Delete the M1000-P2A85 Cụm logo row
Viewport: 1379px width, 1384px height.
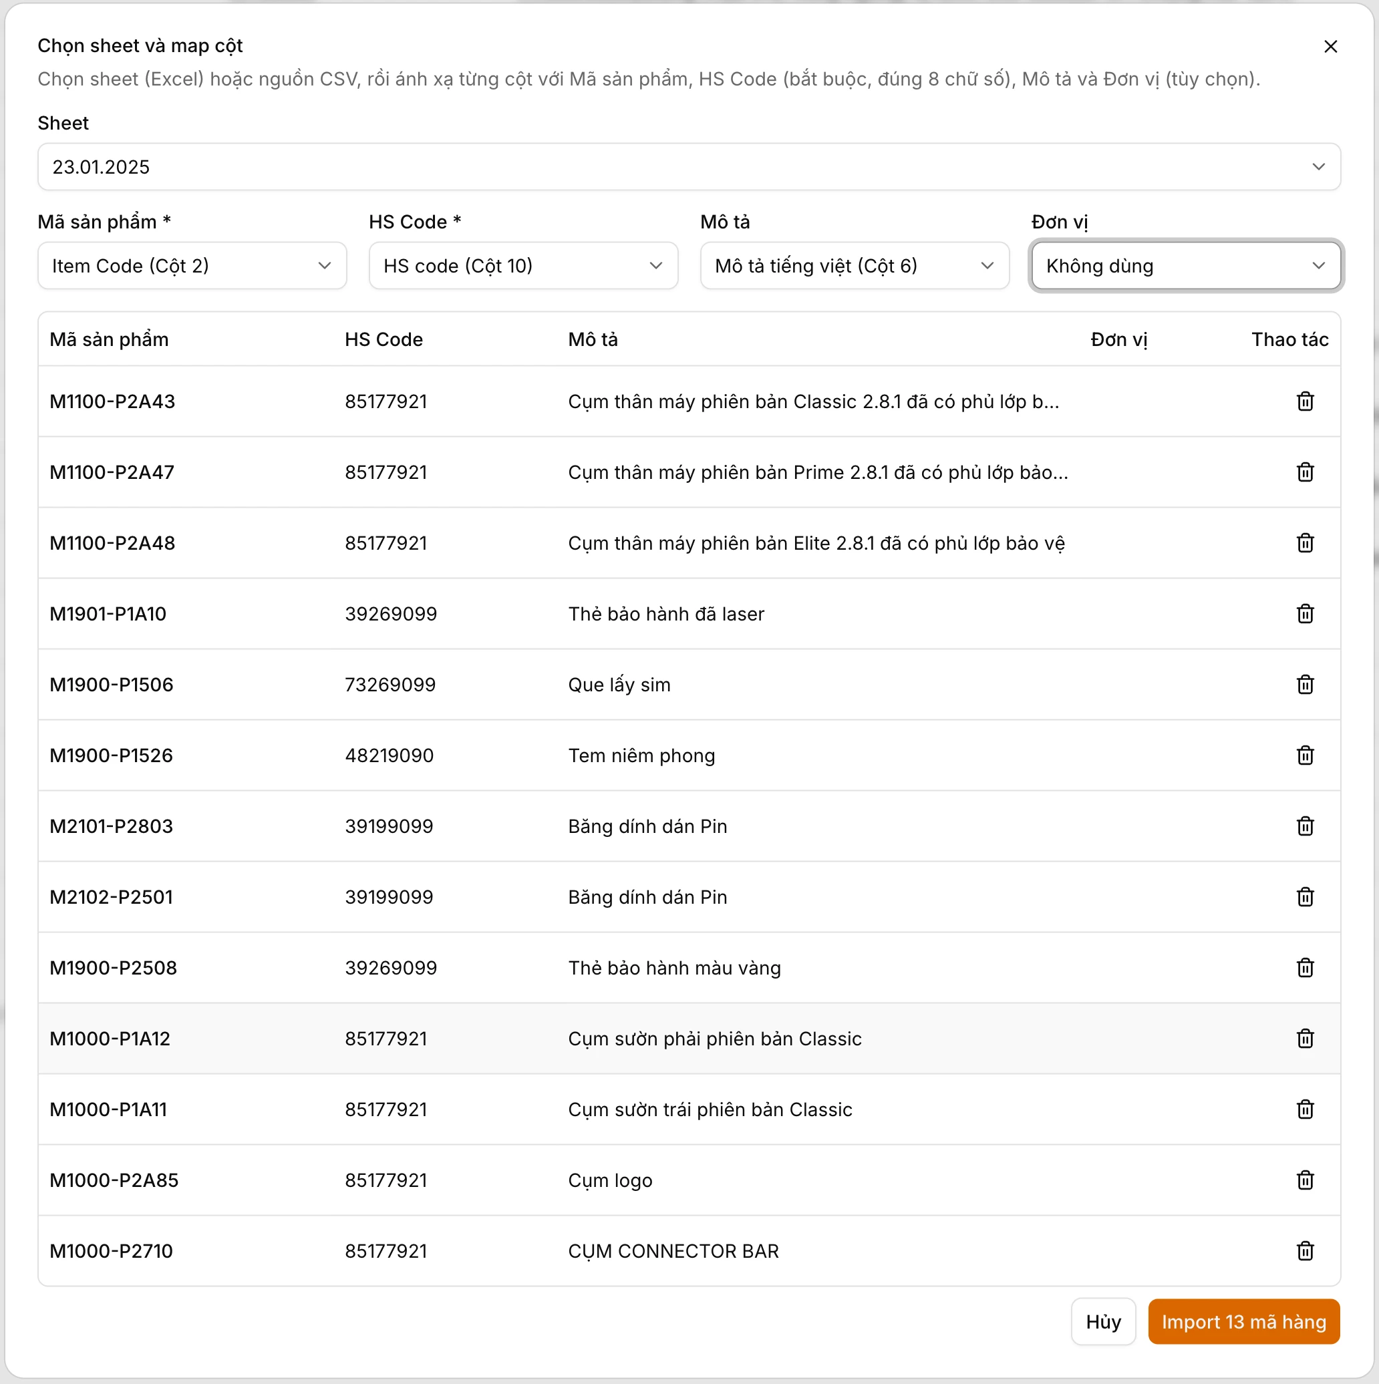(x=1304, y=1180)
